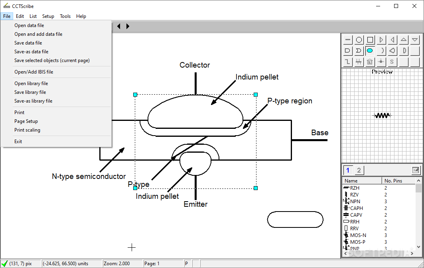Select the OR gate shape tool
The width and height of the screenshot is (424, 268).
pos(359,50)
